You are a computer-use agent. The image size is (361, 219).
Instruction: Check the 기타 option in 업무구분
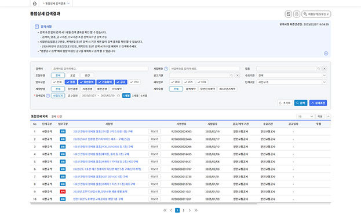[x=134, y=82]
